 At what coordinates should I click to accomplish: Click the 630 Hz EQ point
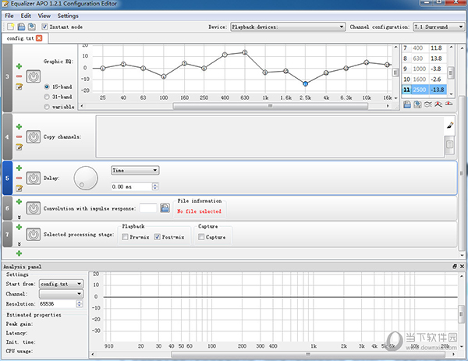coord(245,52)
